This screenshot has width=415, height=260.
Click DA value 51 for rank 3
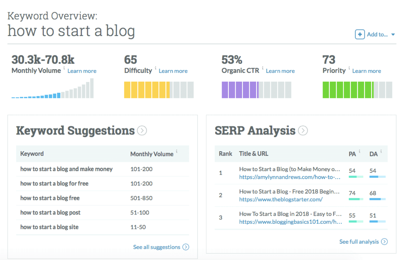click(x=373, y=215)
